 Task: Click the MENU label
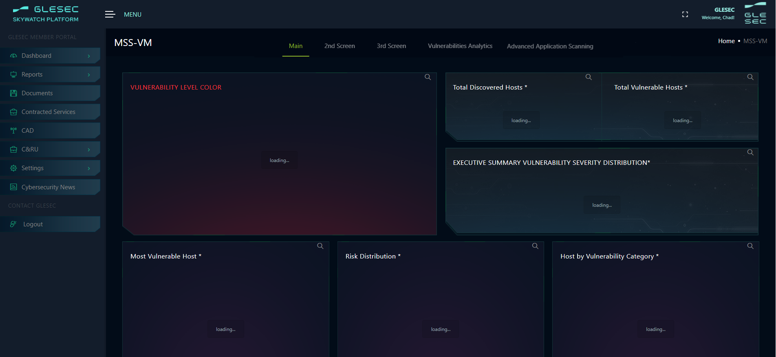click(x=132, y=14)
